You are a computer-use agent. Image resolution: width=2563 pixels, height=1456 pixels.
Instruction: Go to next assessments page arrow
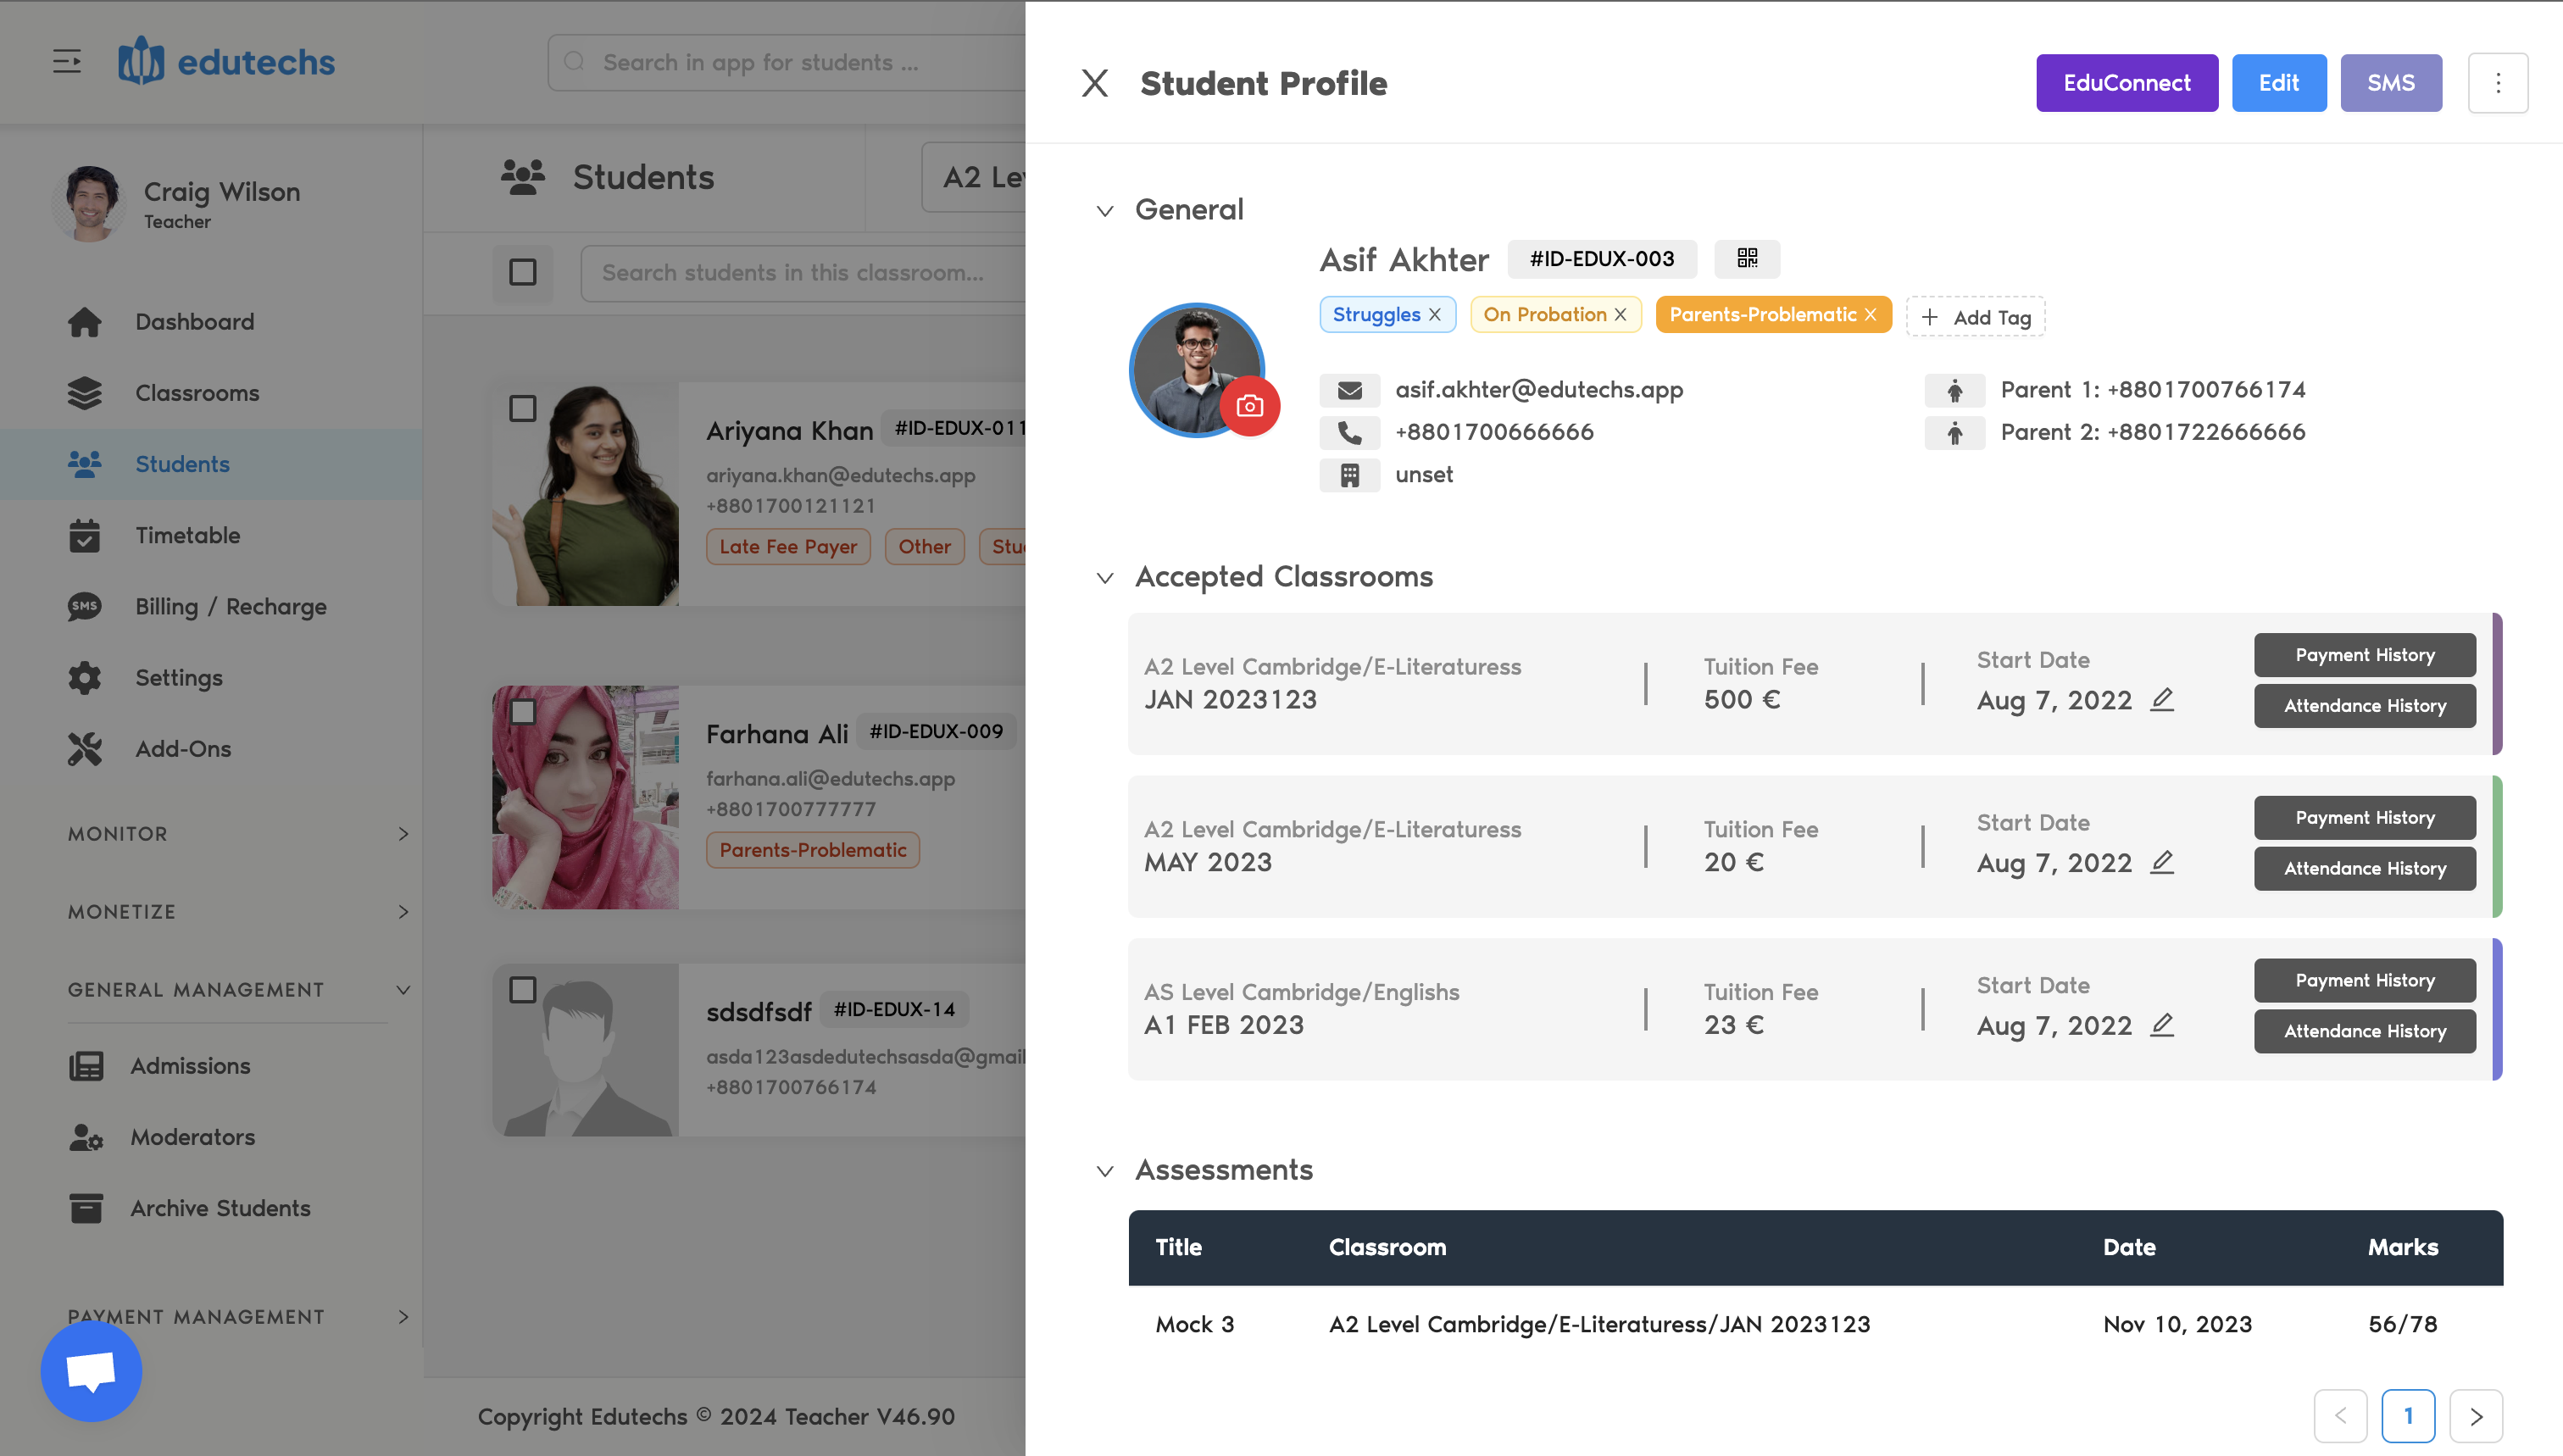click(2476, 1415)
